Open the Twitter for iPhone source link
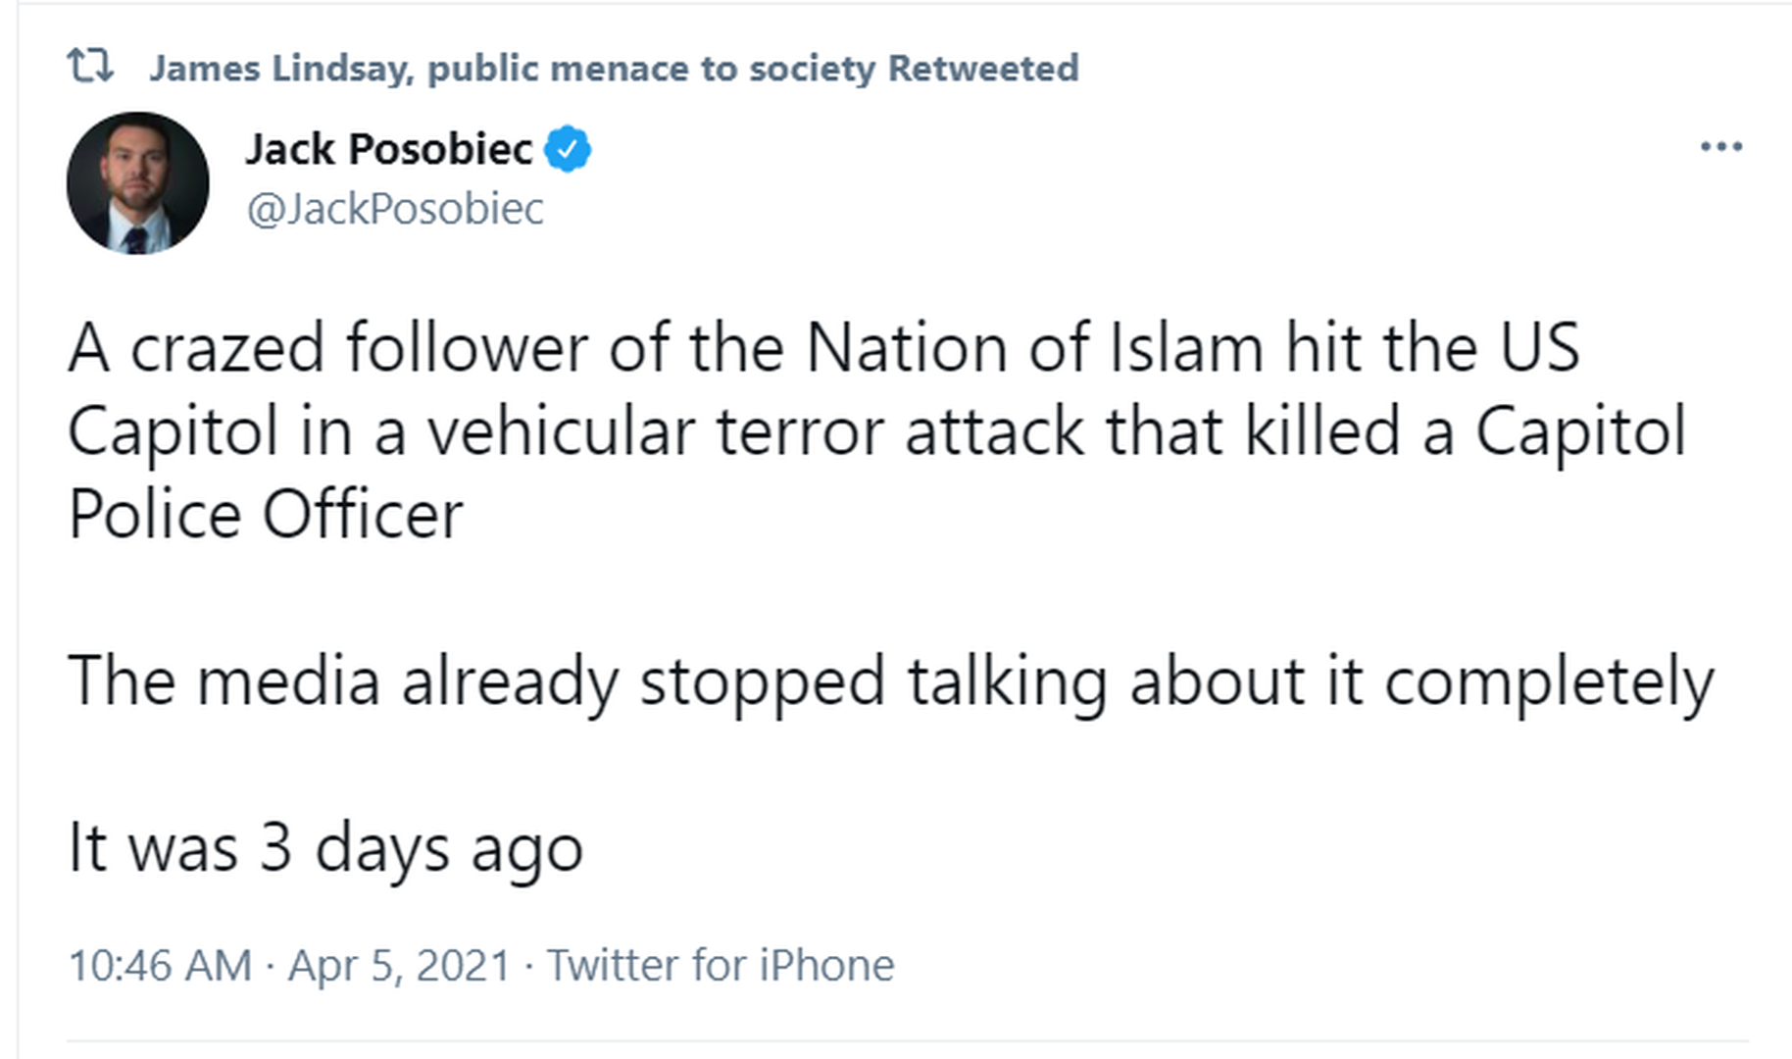The image size is (1792, 1059). (721, 965)
